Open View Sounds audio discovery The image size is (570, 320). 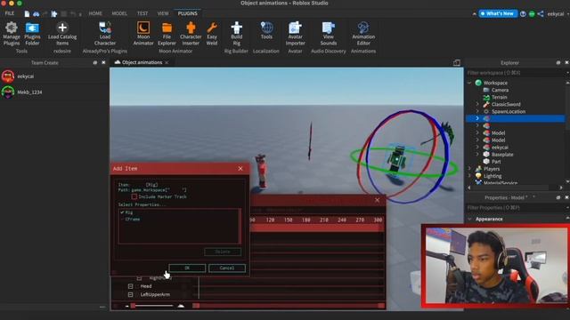pos(329,34)
